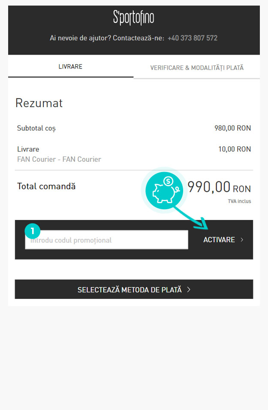
Task: Click the FAN Courier delivery method text
Action: coord(59,159)
